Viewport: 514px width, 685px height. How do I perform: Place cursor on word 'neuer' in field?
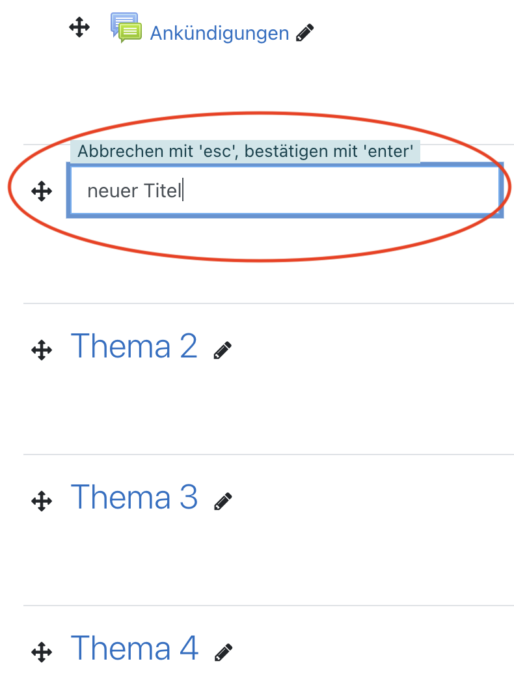[x=113, y=191]
